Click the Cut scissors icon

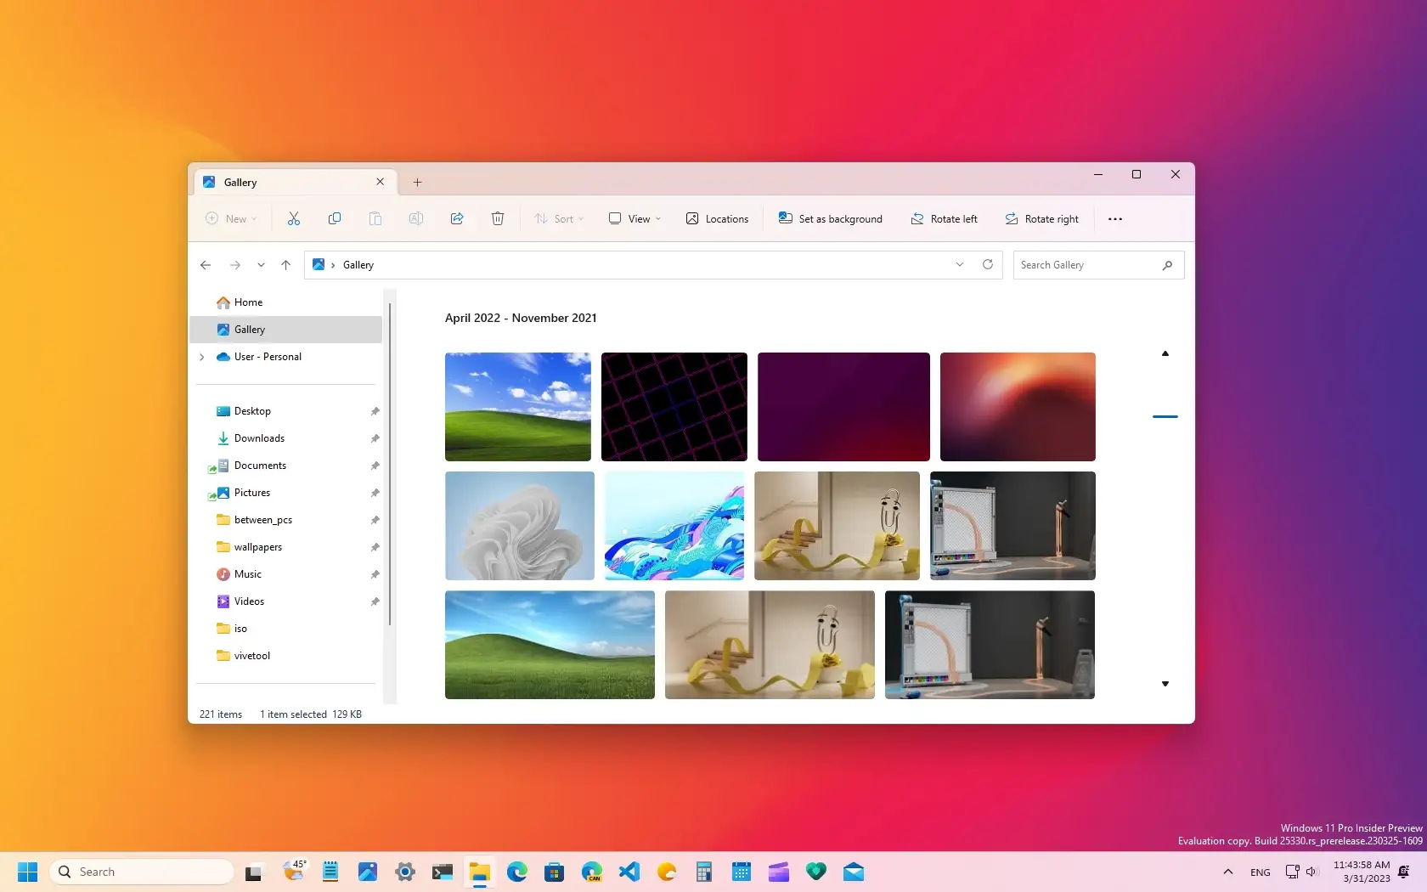[294, 219]
